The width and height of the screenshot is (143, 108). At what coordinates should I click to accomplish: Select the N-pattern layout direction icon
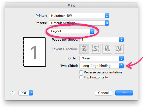click(x=119, y=49)
